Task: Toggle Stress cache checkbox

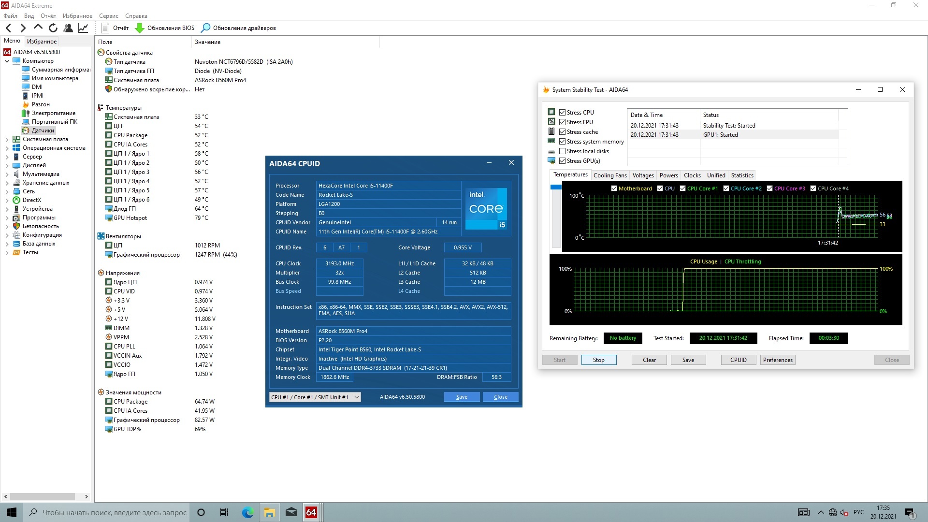Action: click(562, 132)
